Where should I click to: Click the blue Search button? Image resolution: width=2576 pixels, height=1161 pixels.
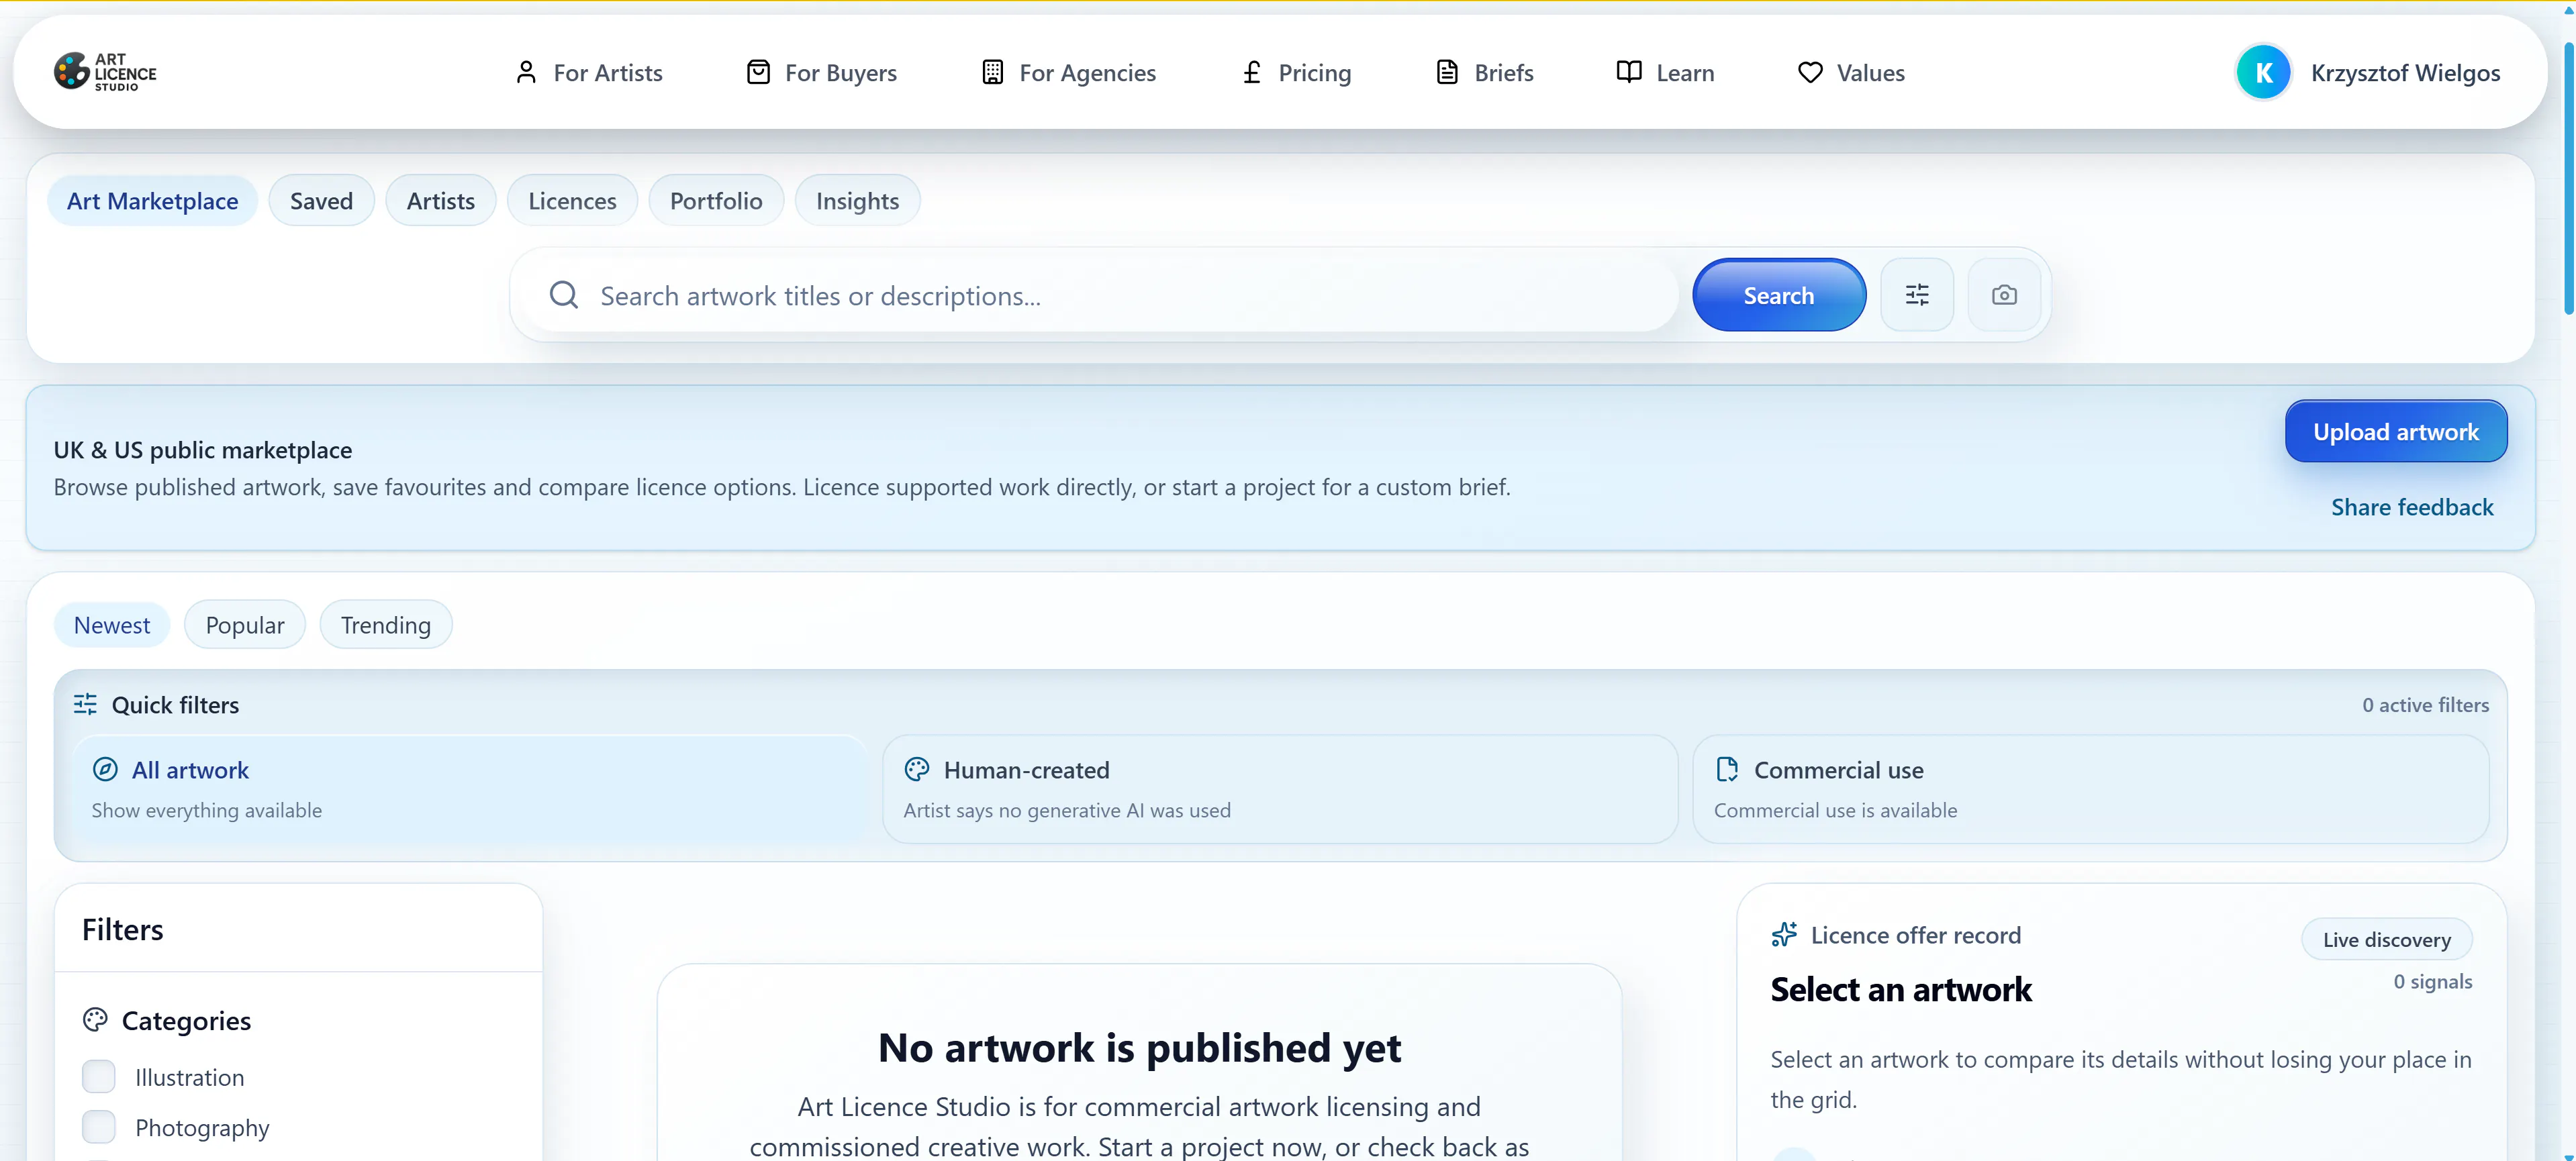1779,295
